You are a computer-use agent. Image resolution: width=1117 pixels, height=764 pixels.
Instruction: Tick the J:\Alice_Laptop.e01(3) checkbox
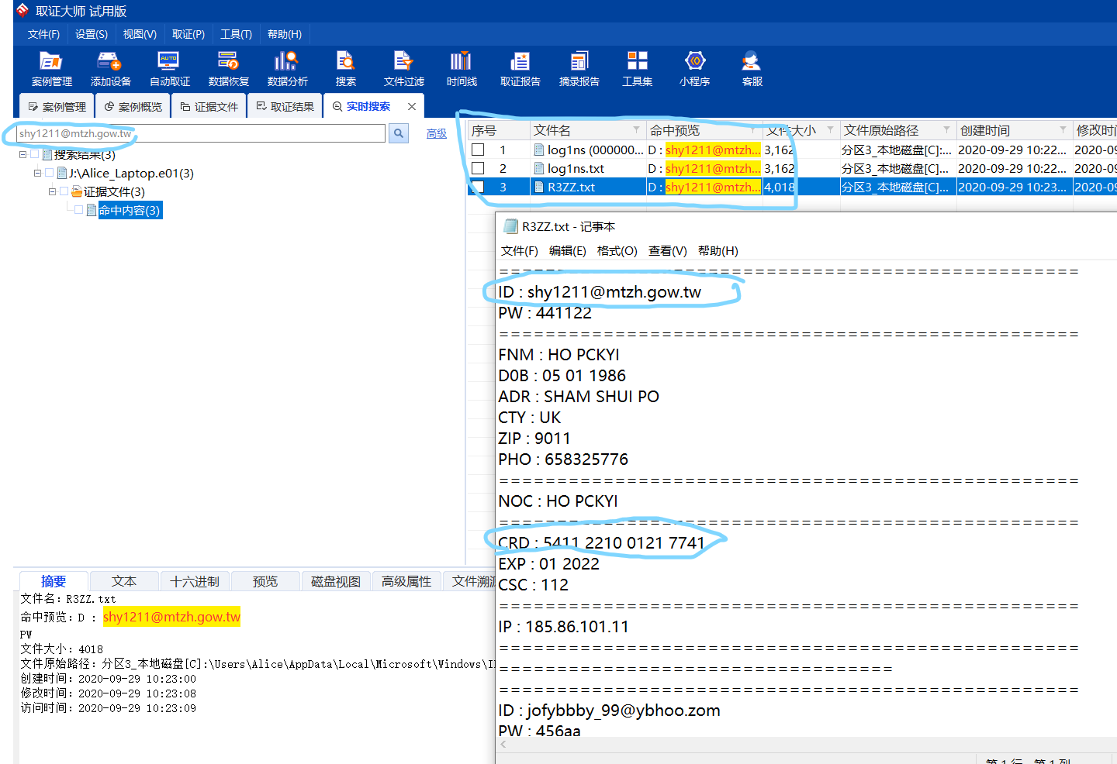(x=50, y=173)
